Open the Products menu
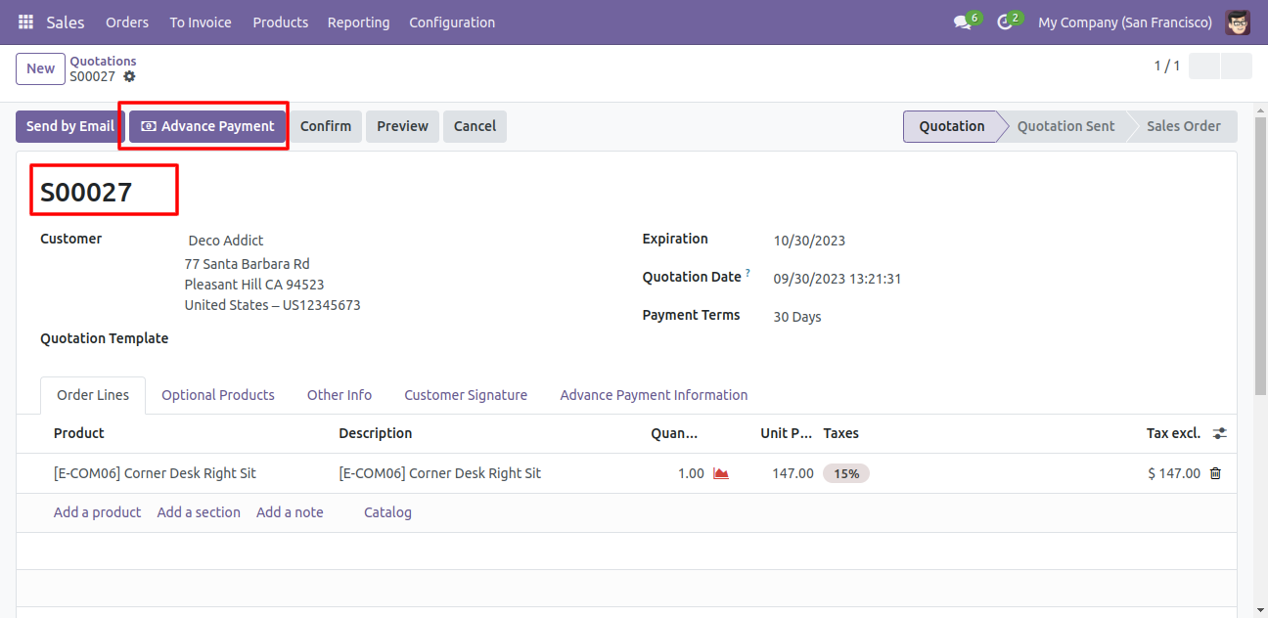Viewport: 1268px width, 618px height. pyautogui.click(x=280, y=22)
